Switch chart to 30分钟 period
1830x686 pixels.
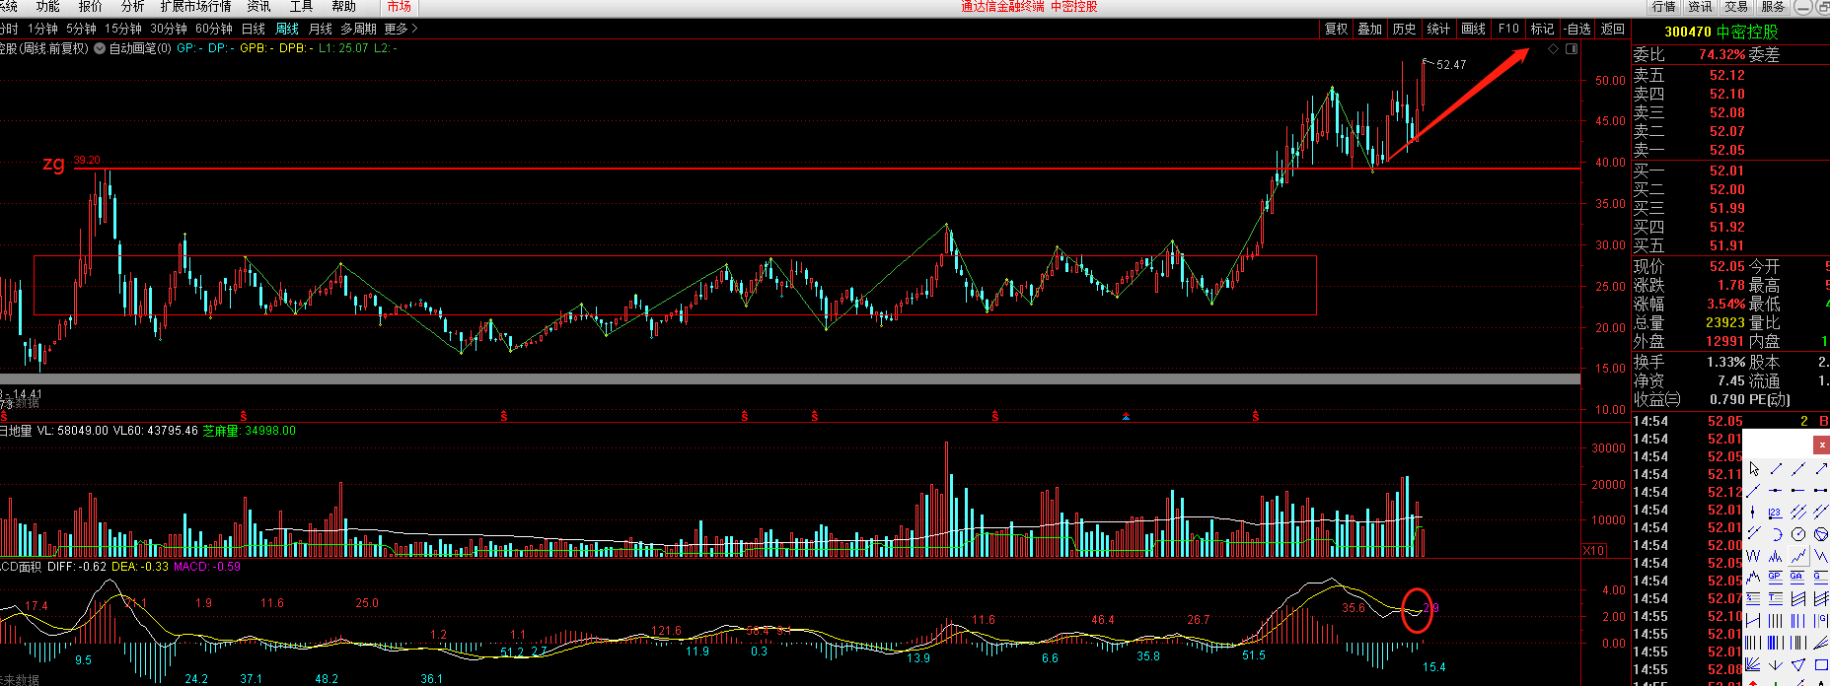click(x=169, y=29)
